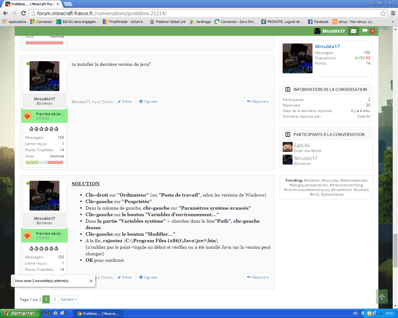Click the back to top arrow button

pyautogui.click(x=382, y=297)
